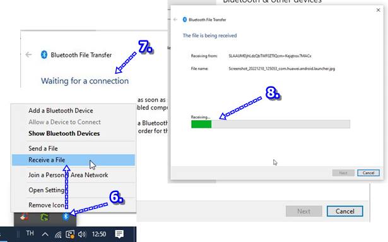The height and width of the screenshot is (242, 388).
Task: Click large Cancel button in waiting window
Action: coord(344,211)
